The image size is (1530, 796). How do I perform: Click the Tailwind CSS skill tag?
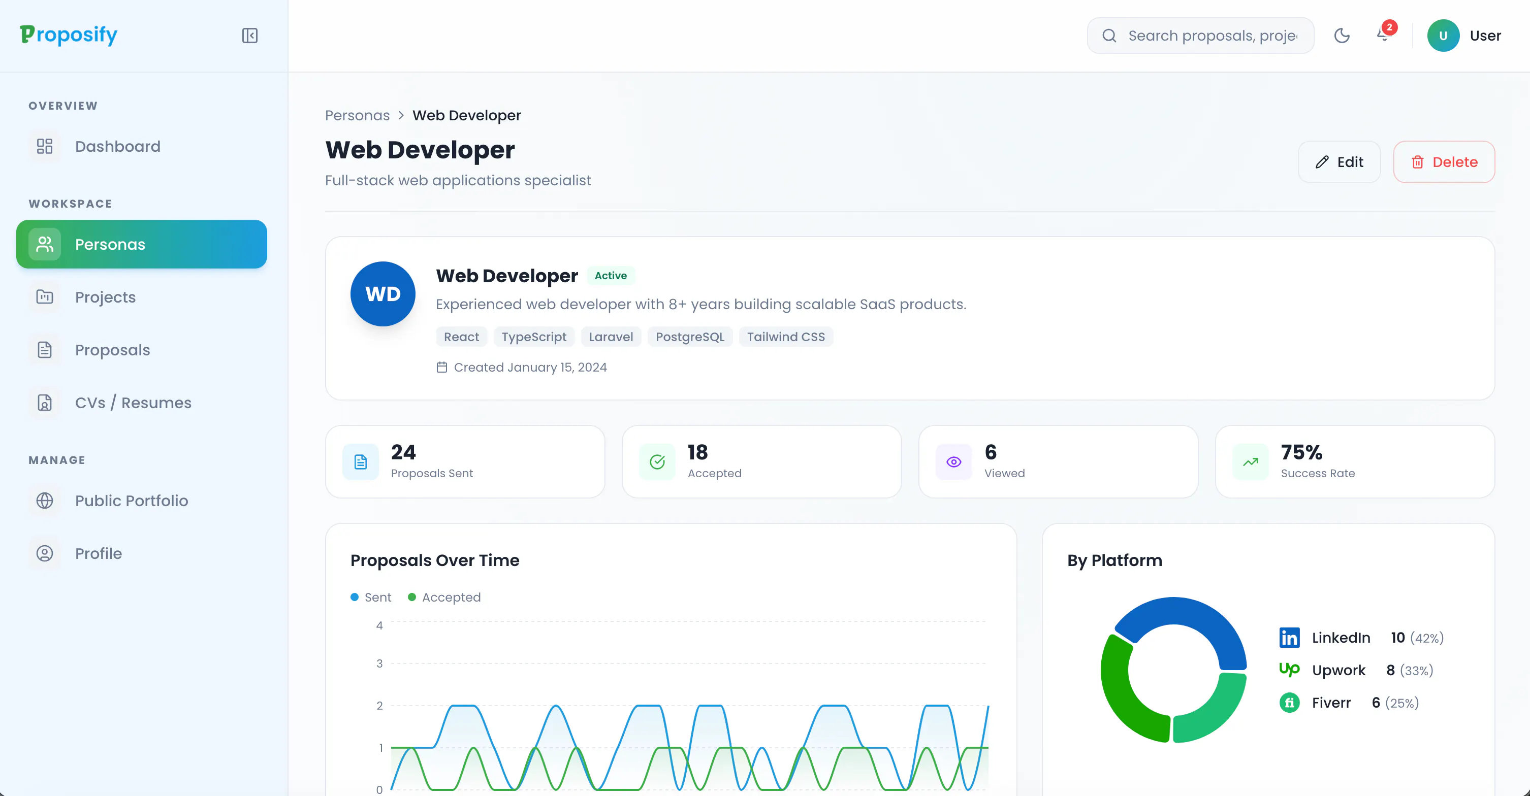point(785,337)
